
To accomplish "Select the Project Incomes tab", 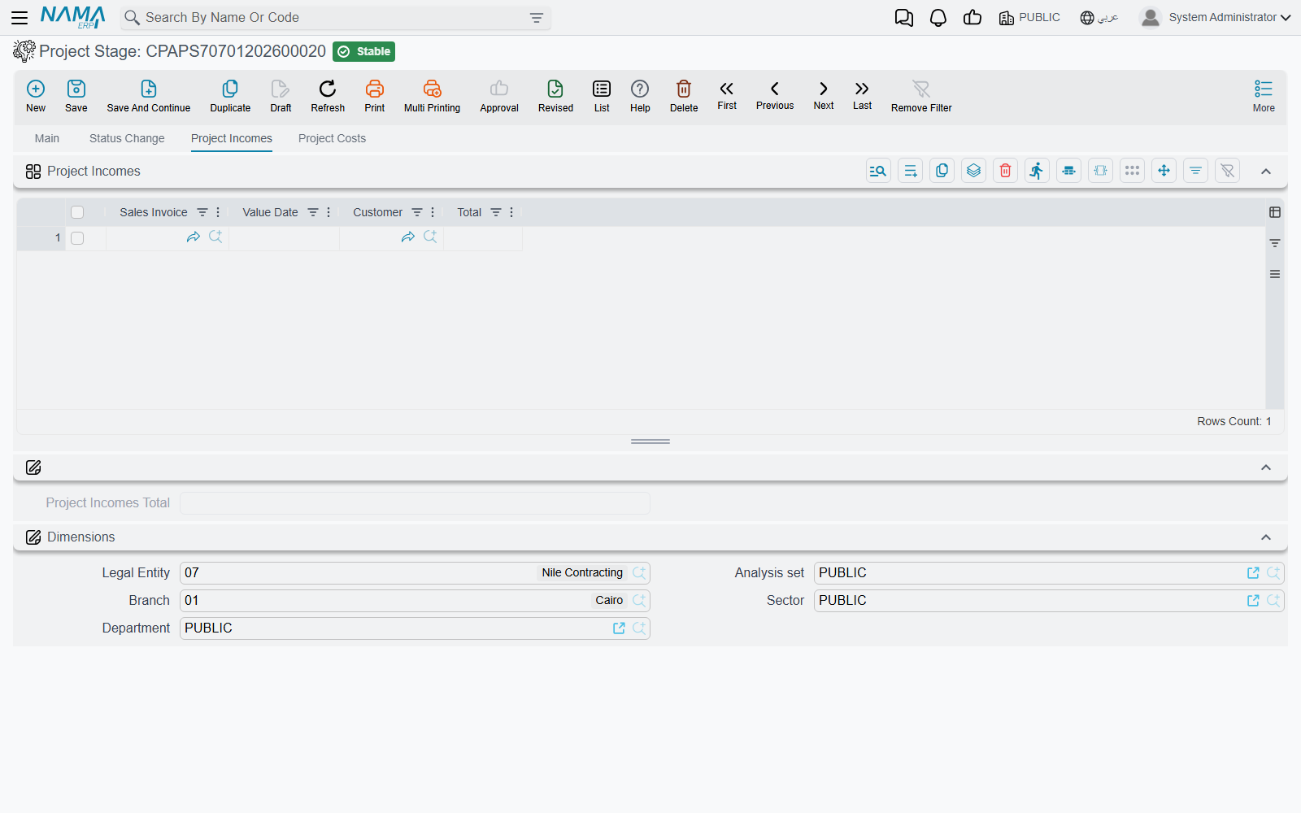I will (x=232, y=138).
